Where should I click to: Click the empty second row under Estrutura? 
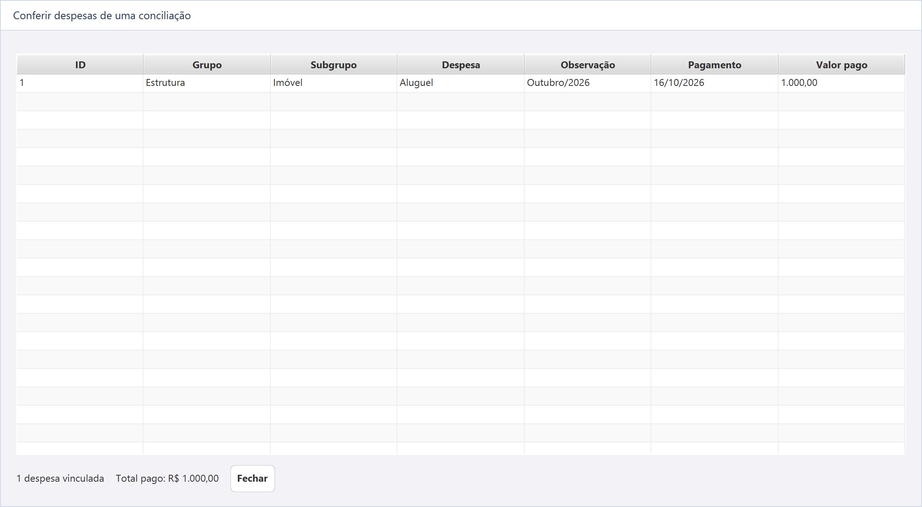click(207, 102)
